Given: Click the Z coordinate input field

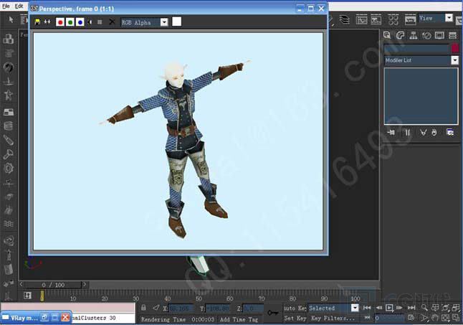Looking at the screenshot, I should point(253,308).
